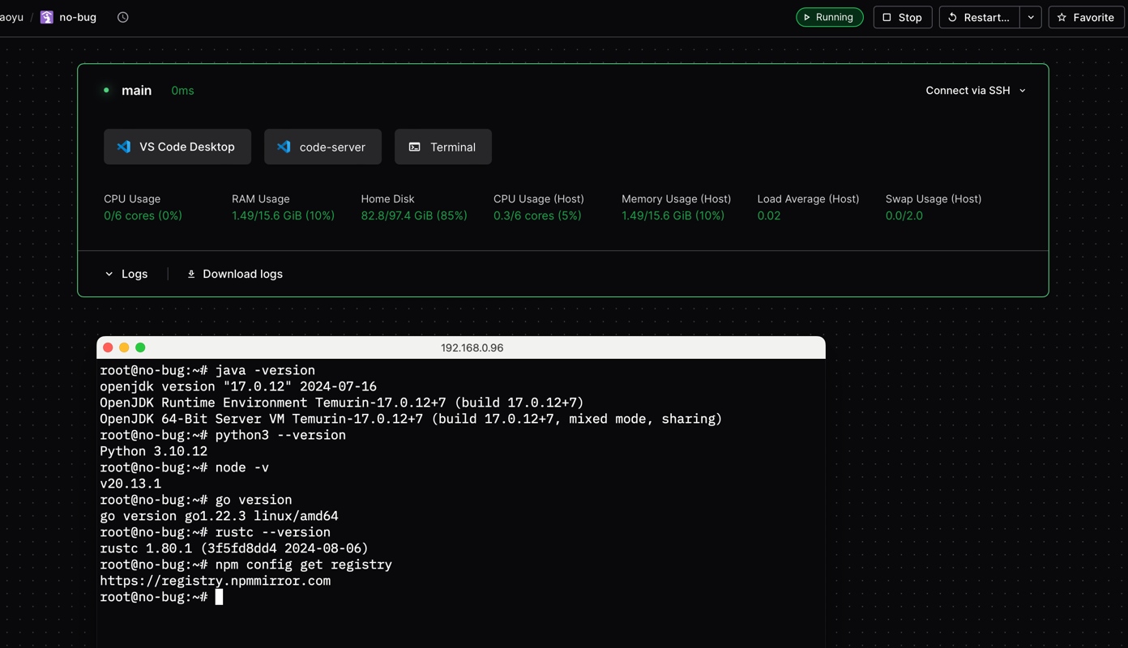Image resolution: width=1128 pixels, height=648 pixels.
Task: Click the Running status badge
Action: (x=829, y=17)
